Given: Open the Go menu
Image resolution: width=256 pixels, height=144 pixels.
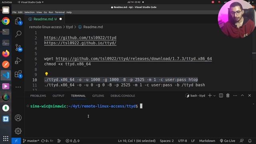Looking at the screenshot, I should [45, 12].
